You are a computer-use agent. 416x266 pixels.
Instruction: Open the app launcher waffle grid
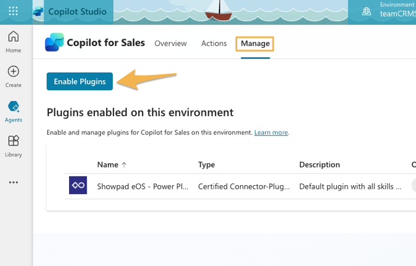tap(13, 11)
